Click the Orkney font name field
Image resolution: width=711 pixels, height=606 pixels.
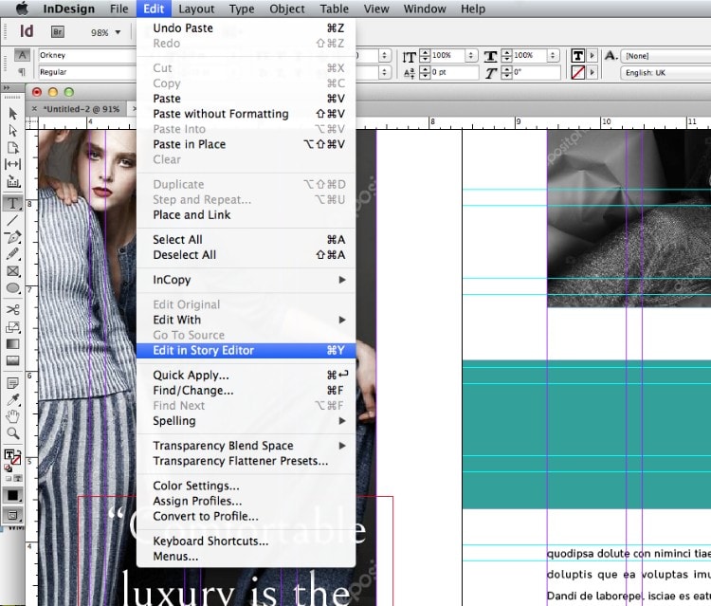(87, 55)
